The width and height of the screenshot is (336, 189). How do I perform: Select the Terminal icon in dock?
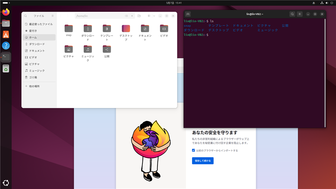[6, 57]
